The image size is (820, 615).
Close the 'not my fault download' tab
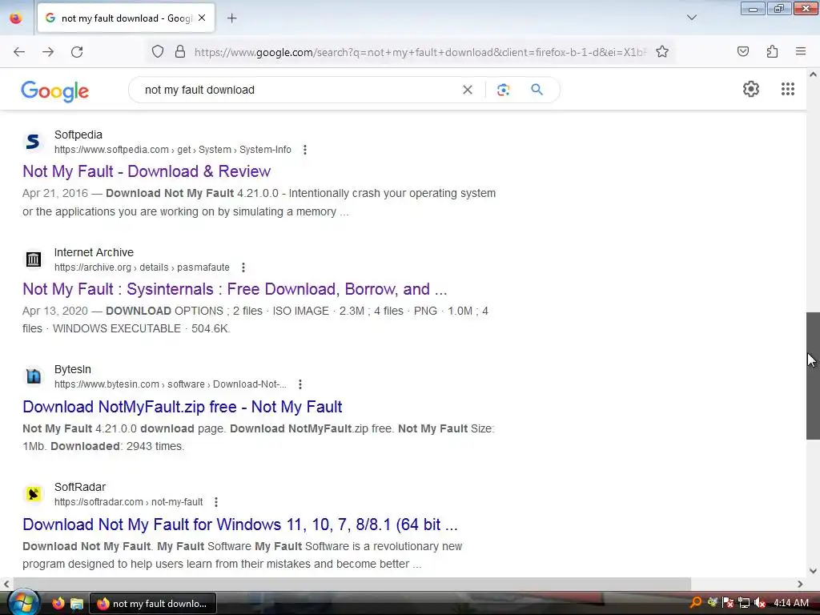[x=202, y=18]
